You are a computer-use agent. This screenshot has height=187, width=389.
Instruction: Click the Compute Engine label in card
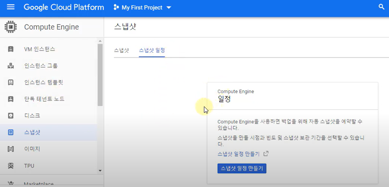(236, 91)
